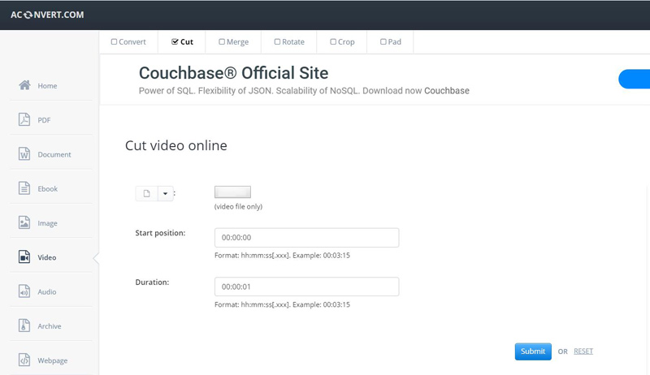This screenshot has height=375, width=650.
Task: Open the Ebook section icon
Action: tap(24, 188)
